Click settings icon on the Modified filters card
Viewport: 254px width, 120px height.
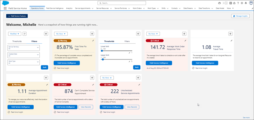[46, 34]
